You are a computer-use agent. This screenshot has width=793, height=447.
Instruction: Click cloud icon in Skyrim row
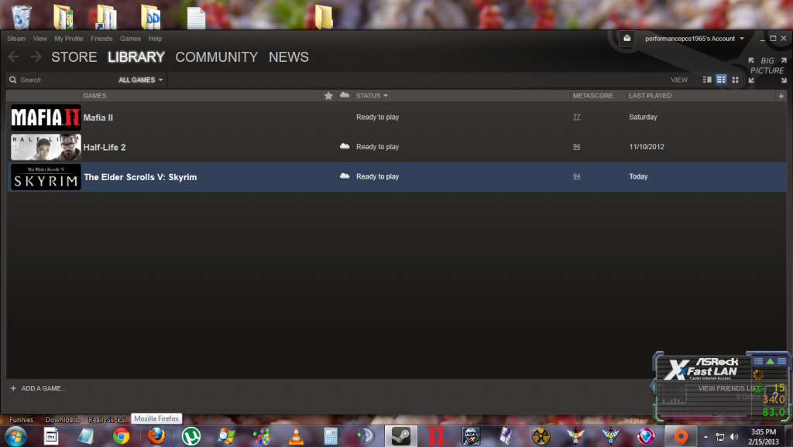point(345,176)
